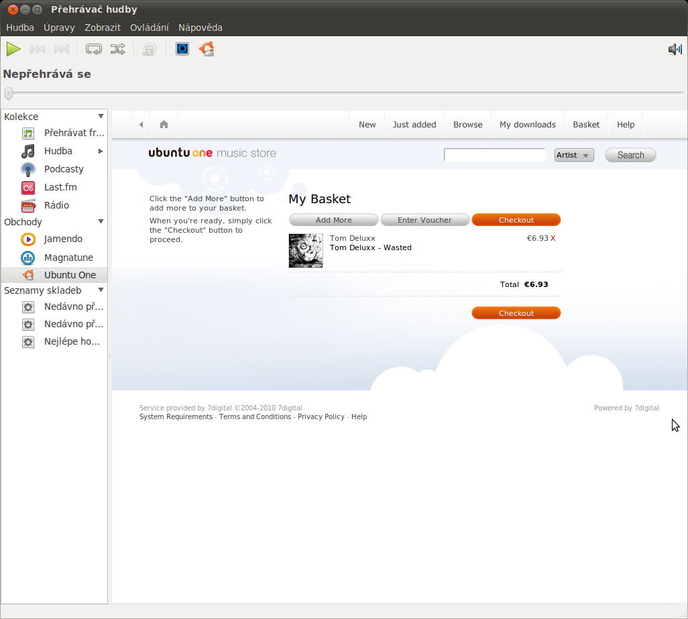Image resolution: width=688 pixels, height=619 pixels.
Task: Open the Ovládání menu
Action: tap(149, 27)
